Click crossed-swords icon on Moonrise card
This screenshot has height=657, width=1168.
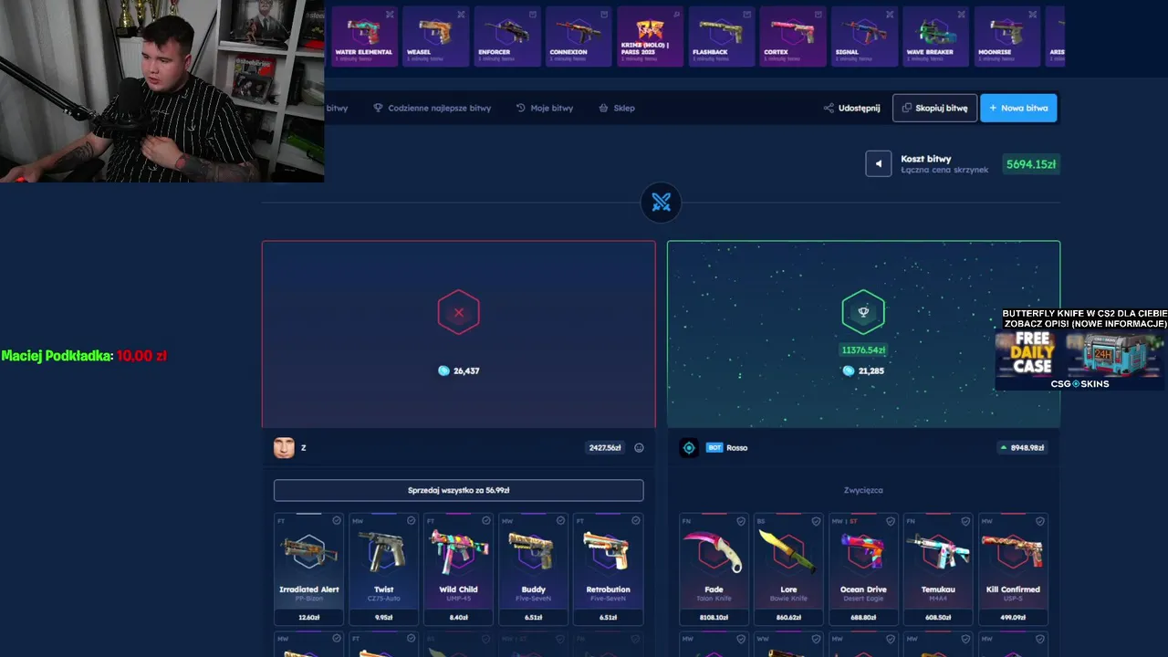[x=1032, y=15]
